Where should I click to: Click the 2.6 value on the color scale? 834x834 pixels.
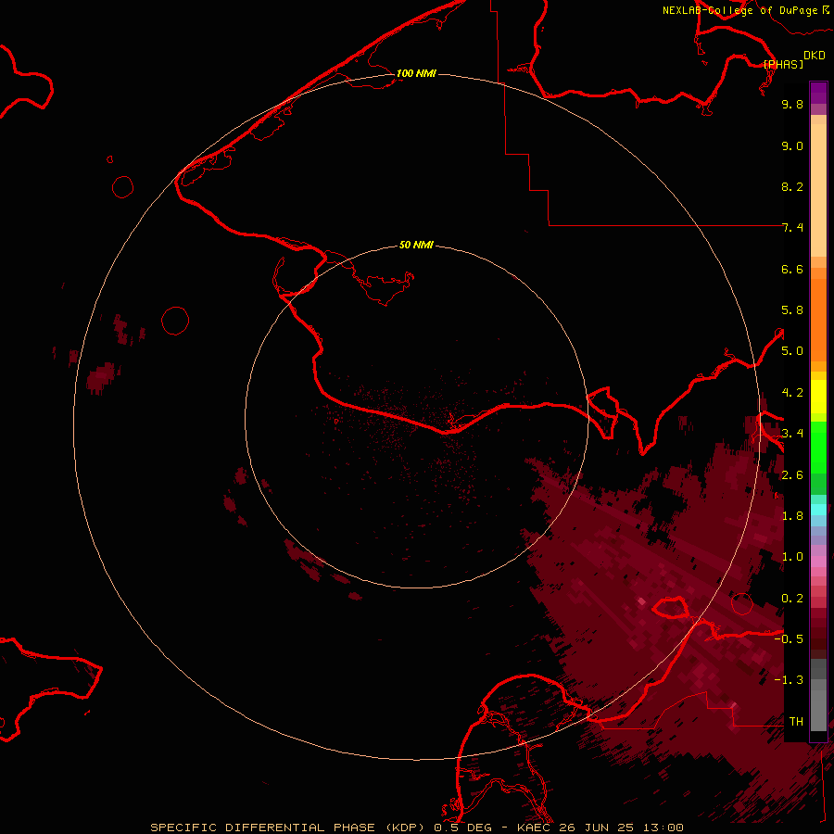(792, 475)
